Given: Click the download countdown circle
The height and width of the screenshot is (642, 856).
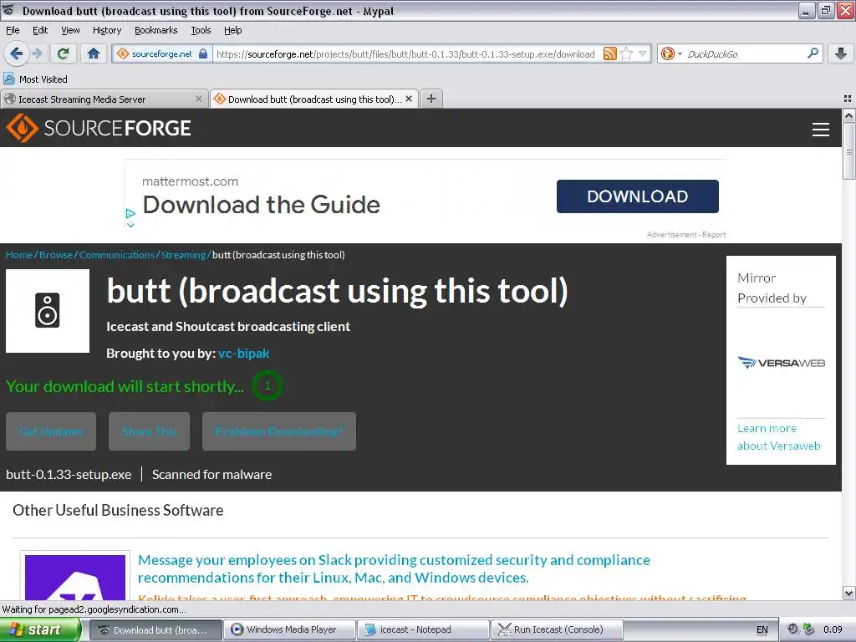Looking at the screenshot, I should click(x=267, y=385).
